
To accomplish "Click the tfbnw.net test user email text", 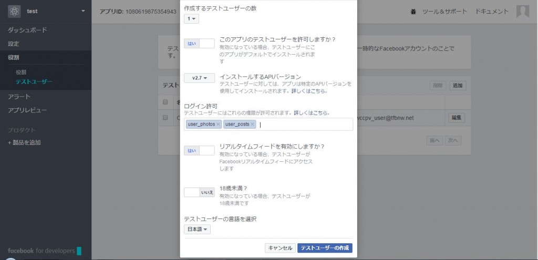I will point(385,118).
